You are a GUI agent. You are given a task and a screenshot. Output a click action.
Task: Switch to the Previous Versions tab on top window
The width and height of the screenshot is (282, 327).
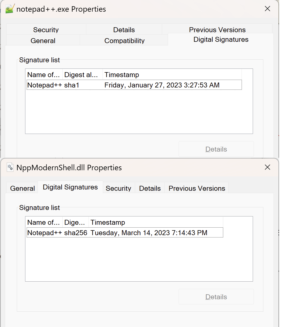coord(217,30)
